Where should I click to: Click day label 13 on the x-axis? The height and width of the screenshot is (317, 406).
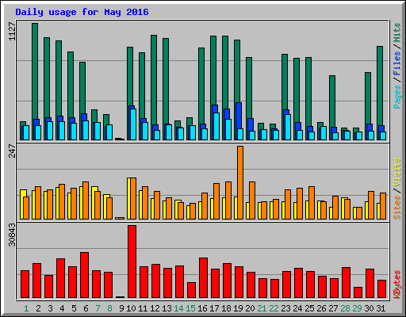(167, 308)
